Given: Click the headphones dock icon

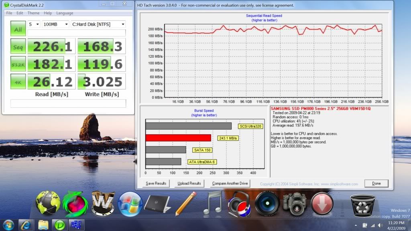Looking at the screenshot, I should click(x=239, y=204).
